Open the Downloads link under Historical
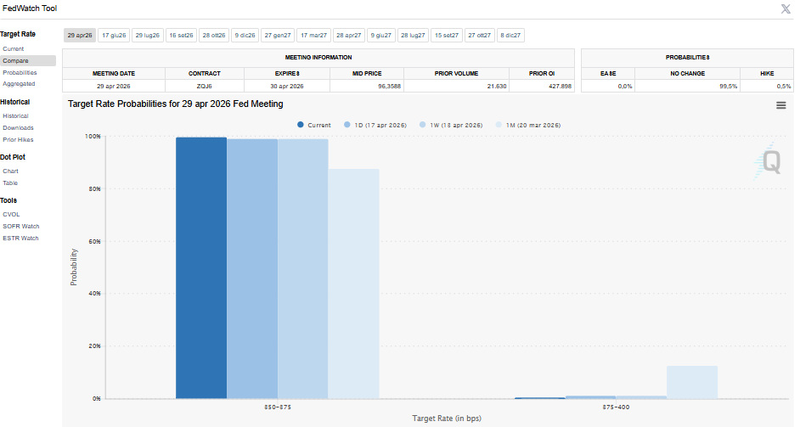Screen dimensions: 800x427 (x=18, y=127)
